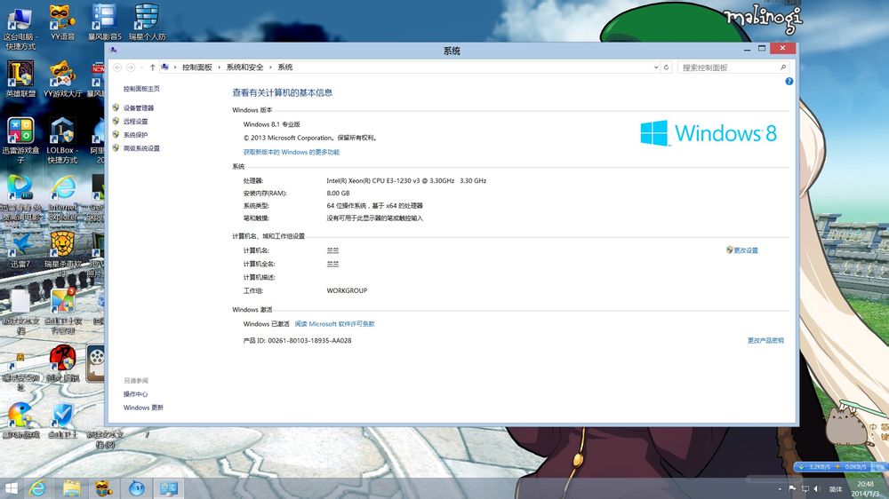Expand the chevron after 系统和安全 breadcrumb
Screen dimensions: 889x499
[270, 67]
